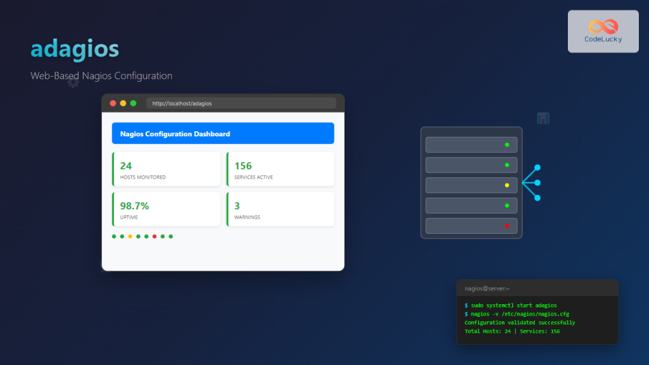Click the cyan network hub icon beside the rack

click(x=532, y=182)
